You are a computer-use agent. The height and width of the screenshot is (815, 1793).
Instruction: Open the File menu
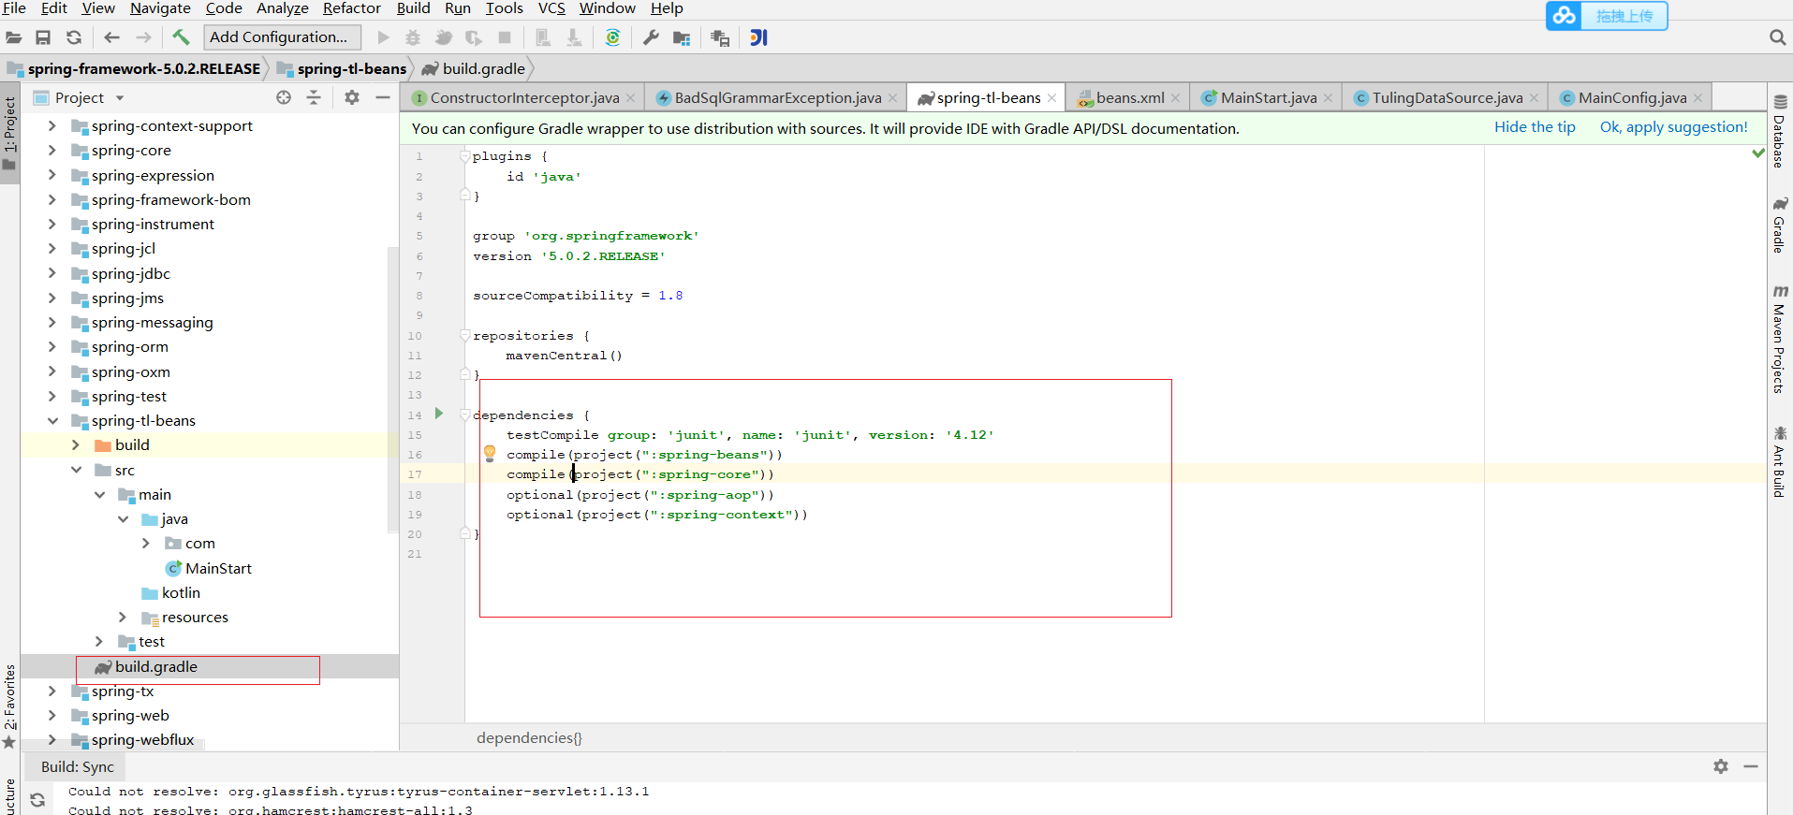coord(15,8)
